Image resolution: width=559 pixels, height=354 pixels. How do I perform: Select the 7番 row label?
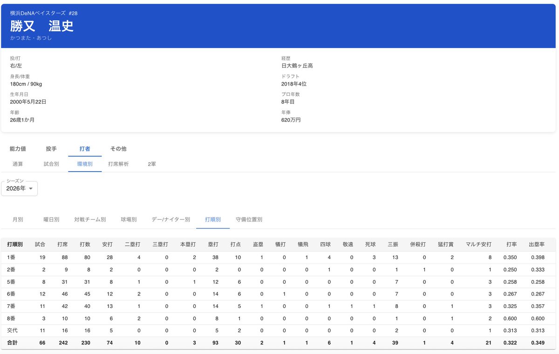click(12, 306)
